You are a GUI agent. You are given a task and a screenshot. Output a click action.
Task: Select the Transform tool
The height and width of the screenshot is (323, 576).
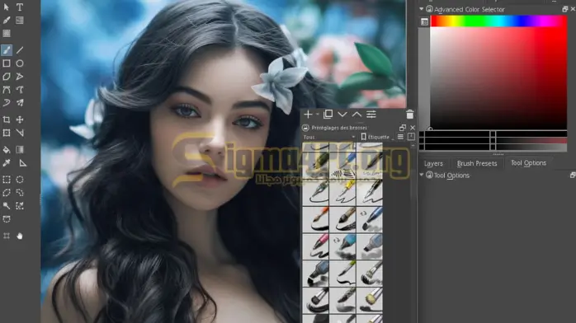pos(7,133)
